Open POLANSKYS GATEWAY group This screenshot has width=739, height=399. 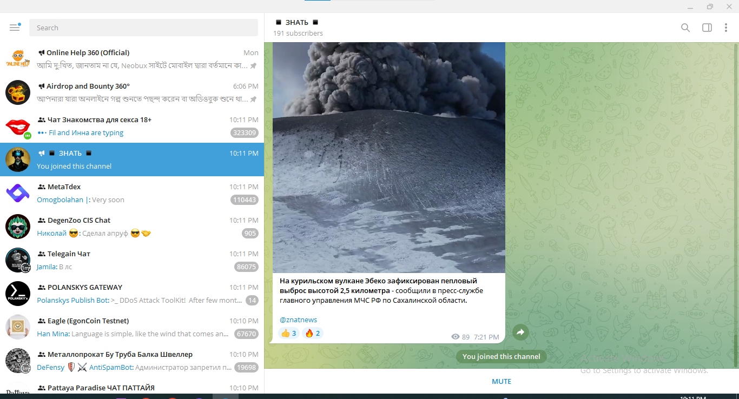pos(132,294)
